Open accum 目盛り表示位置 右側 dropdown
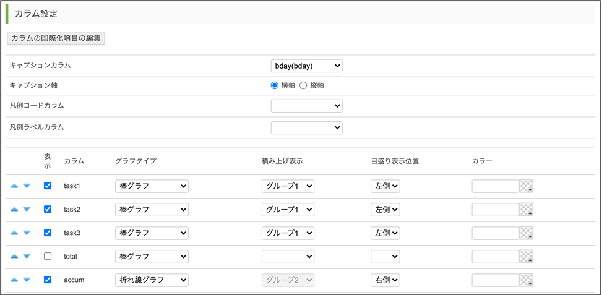607x295 pixels. [x=385, y=280]
